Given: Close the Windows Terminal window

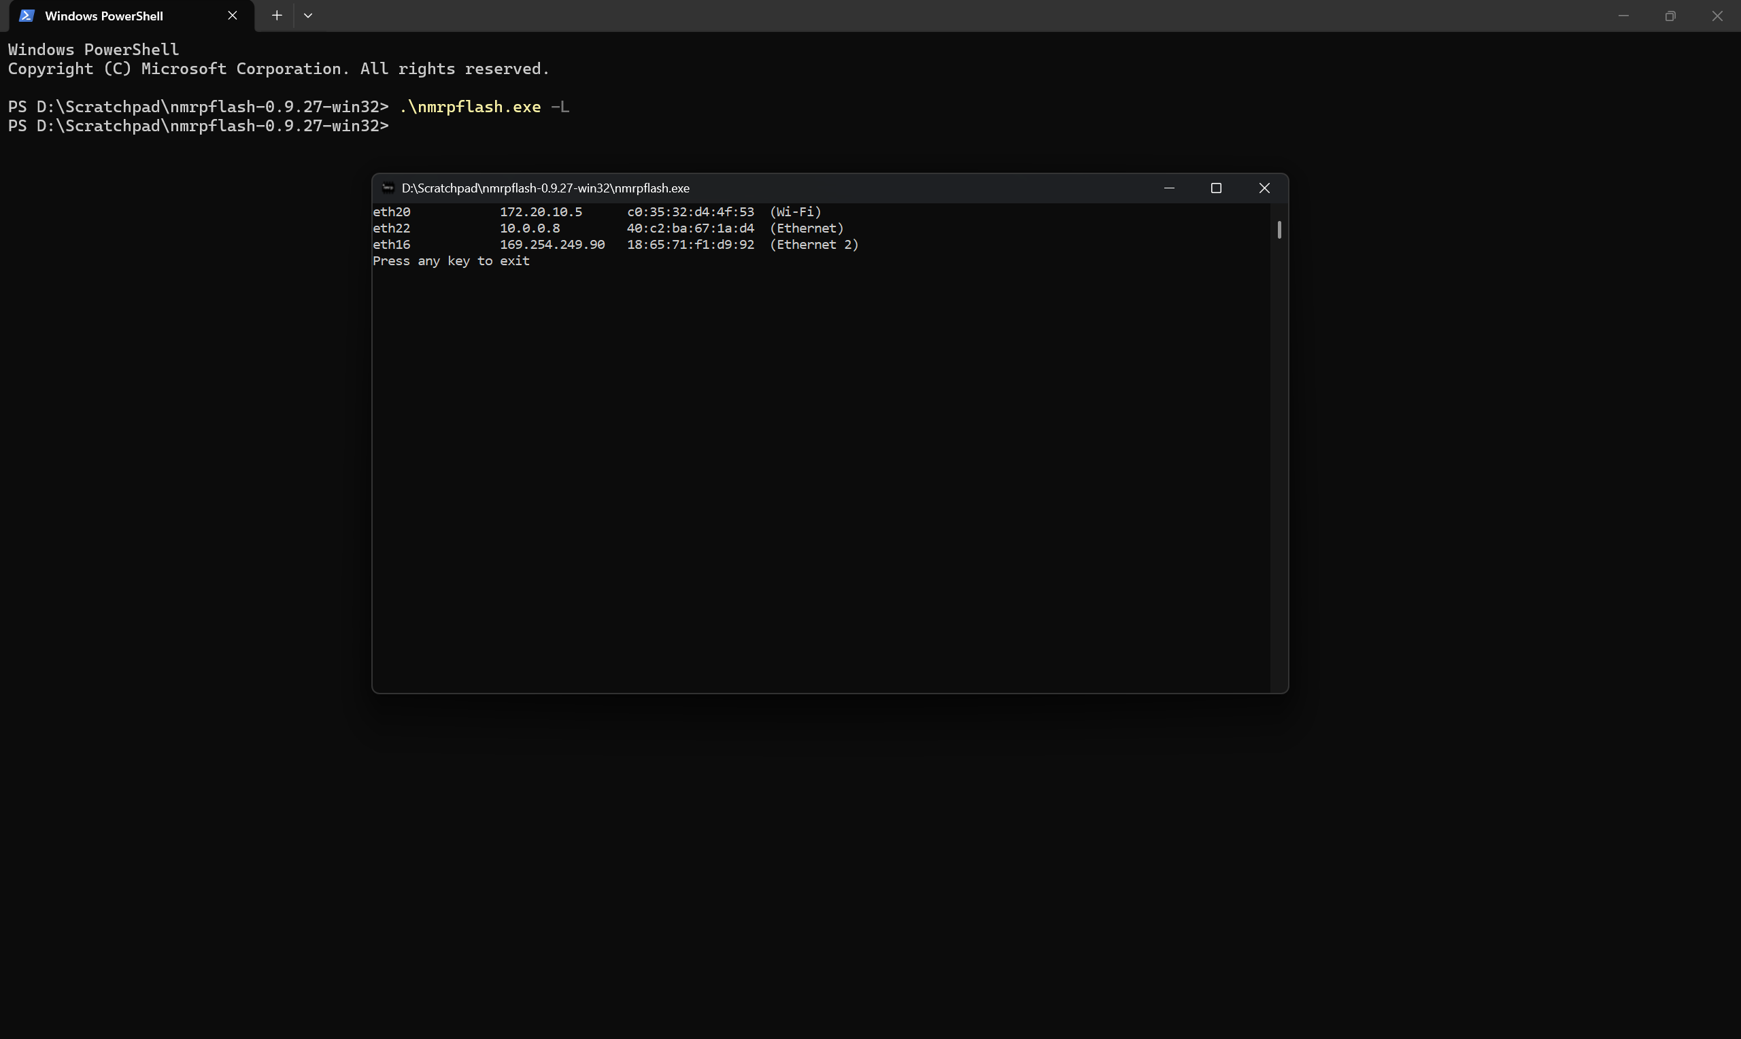Looking at the screenshot, I should pyautogui.click(x=1717, y=16).
